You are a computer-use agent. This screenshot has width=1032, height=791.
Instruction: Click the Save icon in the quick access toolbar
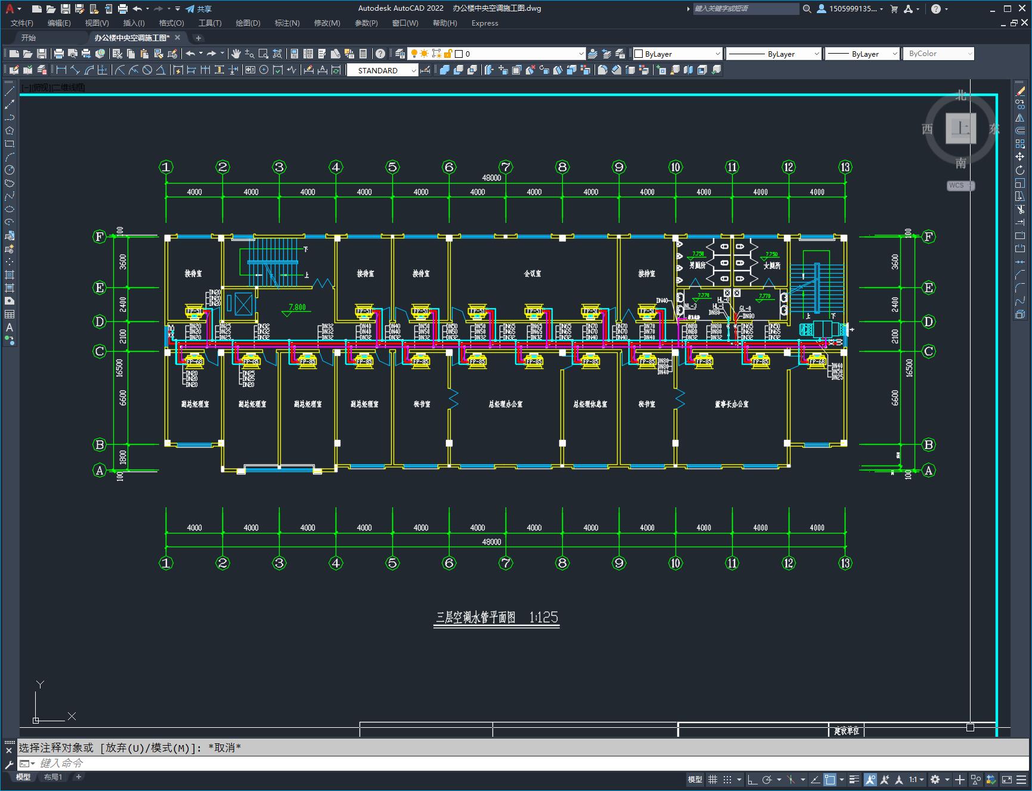[x=66, y=9]
